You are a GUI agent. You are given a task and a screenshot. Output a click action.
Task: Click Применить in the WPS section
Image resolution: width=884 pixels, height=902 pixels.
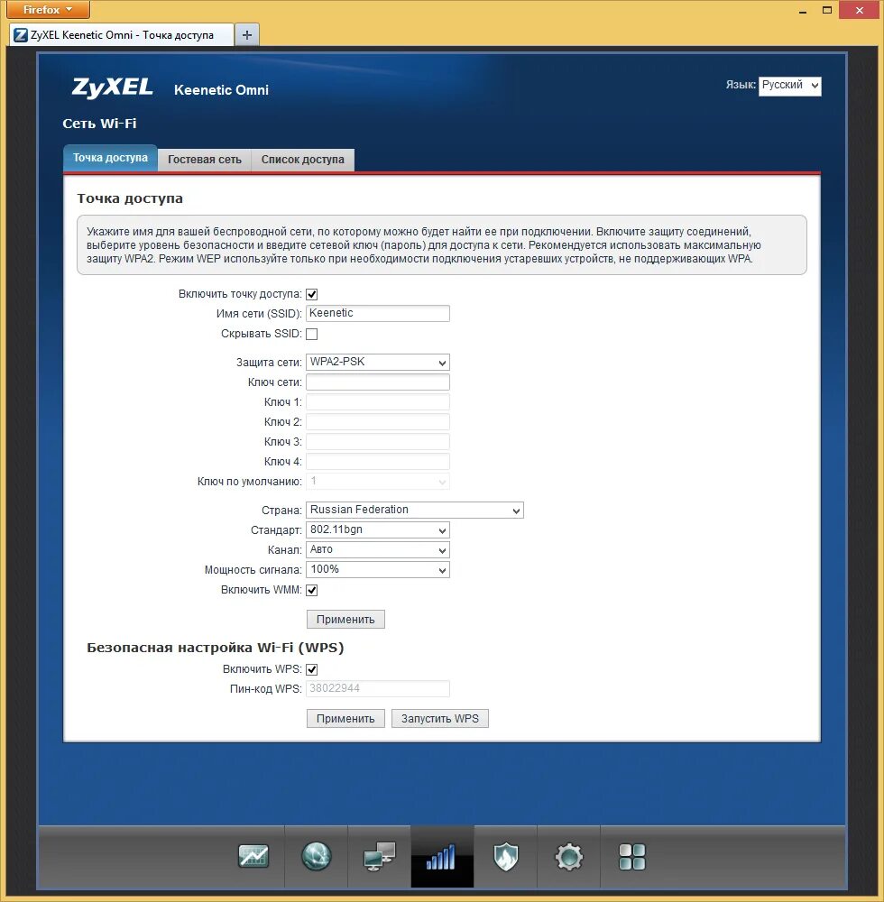click(345, 719)
